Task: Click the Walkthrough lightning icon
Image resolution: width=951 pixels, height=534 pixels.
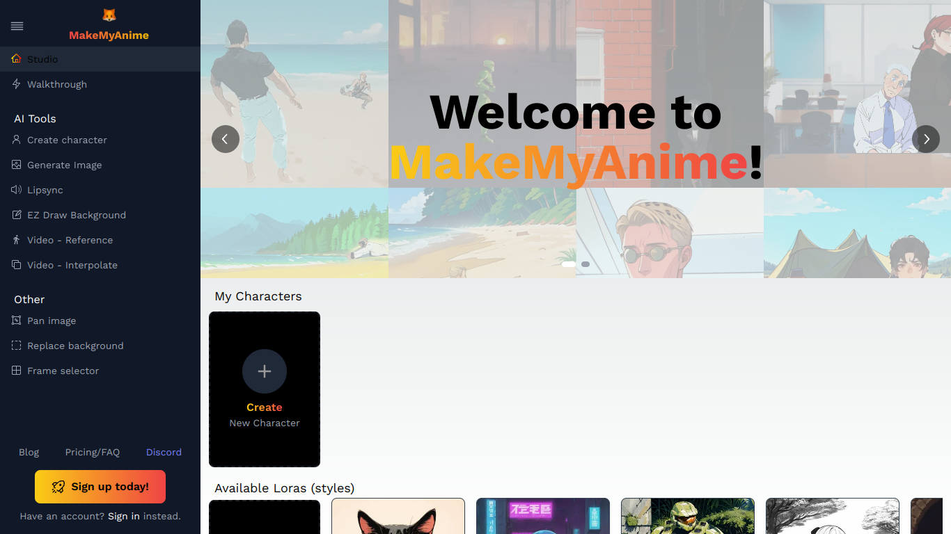Action: 17,84
